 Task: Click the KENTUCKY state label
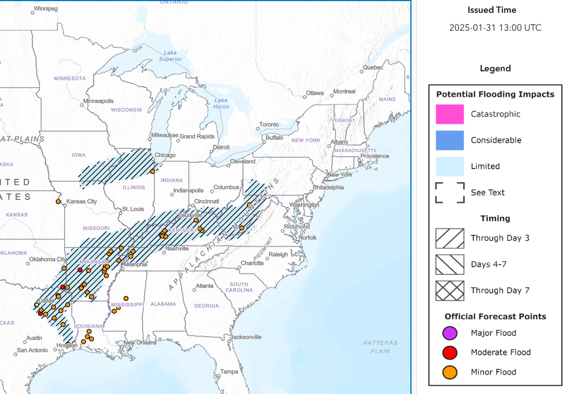[183, 230]
